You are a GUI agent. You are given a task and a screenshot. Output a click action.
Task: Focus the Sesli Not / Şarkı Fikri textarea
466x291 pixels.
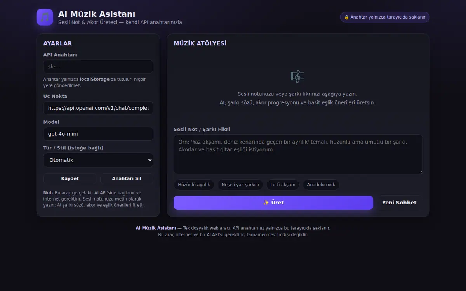coord(298,154)
